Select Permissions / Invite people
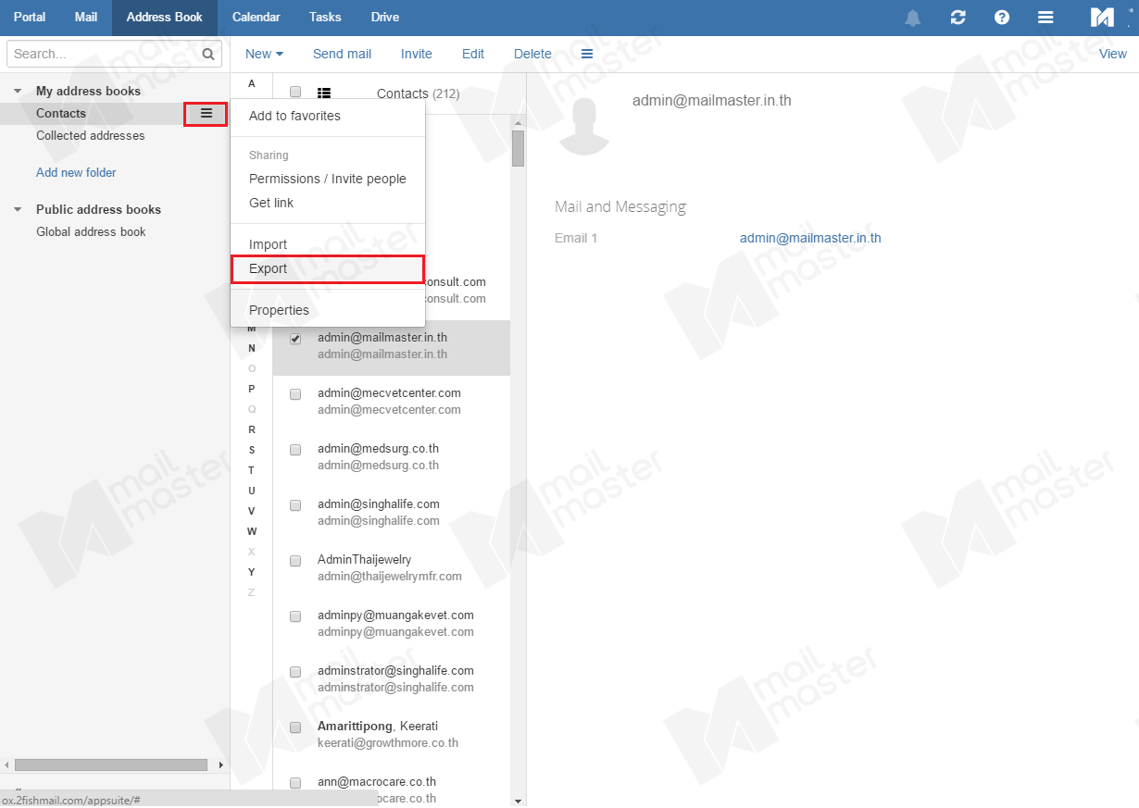 click(328, 179)
